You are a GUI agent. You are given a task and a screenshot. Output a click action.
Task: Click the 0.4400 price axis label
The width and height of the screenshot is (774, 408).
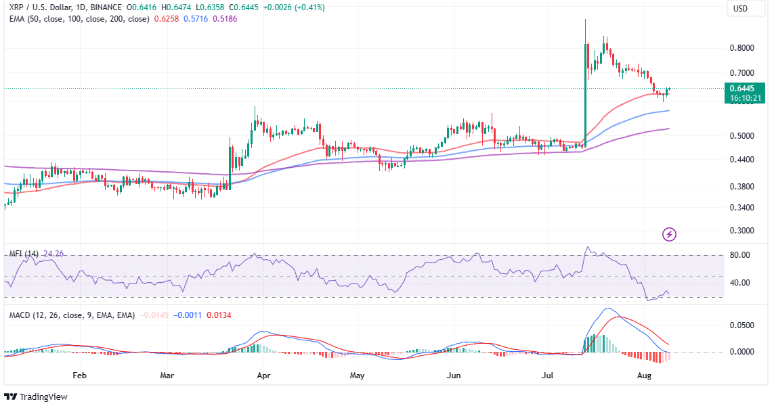[x=742, y=160]
